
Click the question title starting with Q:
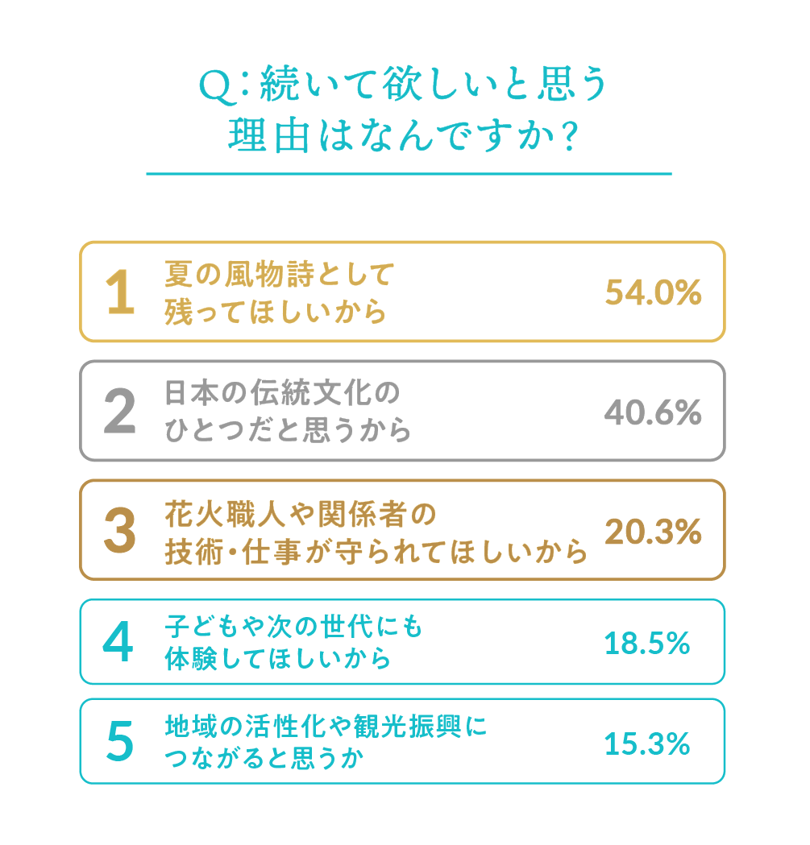[x=403, y=86]
